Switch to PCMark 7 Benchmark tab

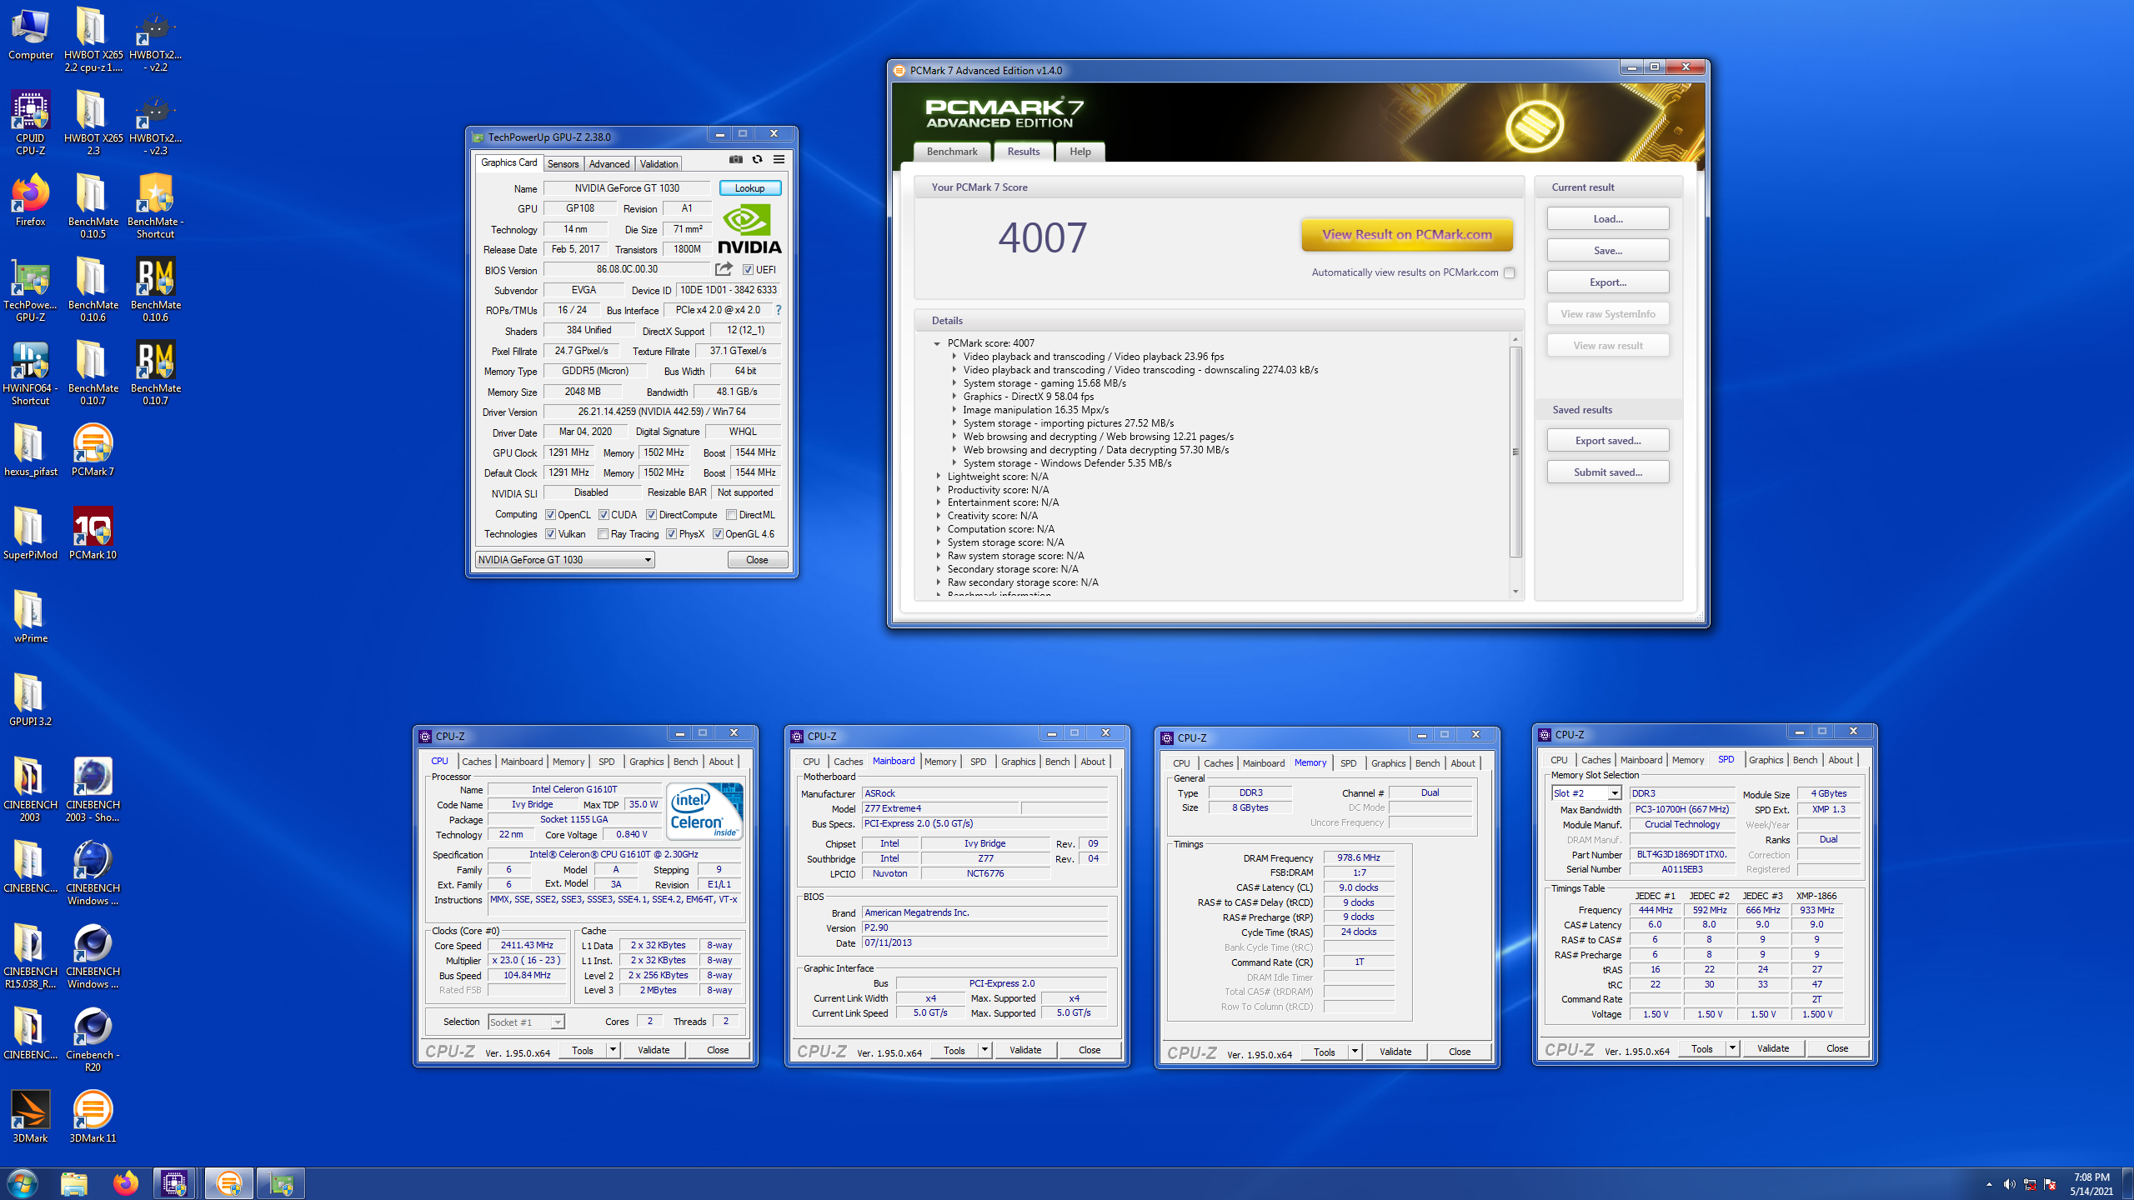952,152
